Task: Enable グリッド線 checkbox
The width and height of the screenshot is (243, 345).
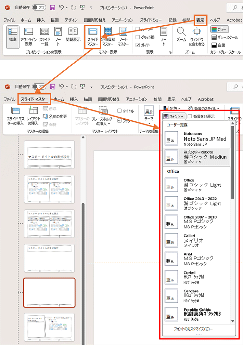Action: coord(138,37)
